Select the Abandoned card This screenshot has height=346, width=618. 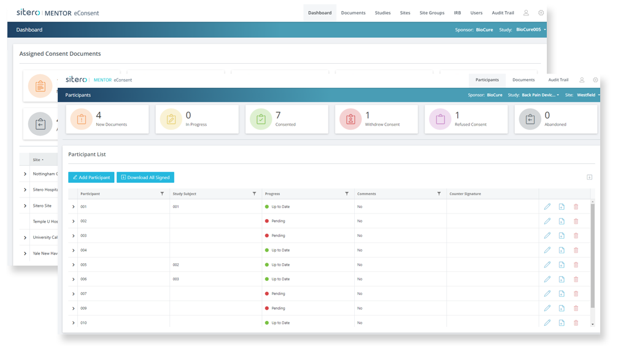pyautogui.click(x=556, y=119)
